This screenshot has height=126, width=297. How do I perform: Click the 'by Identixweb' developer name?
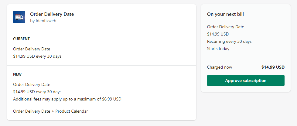point(43,21)
